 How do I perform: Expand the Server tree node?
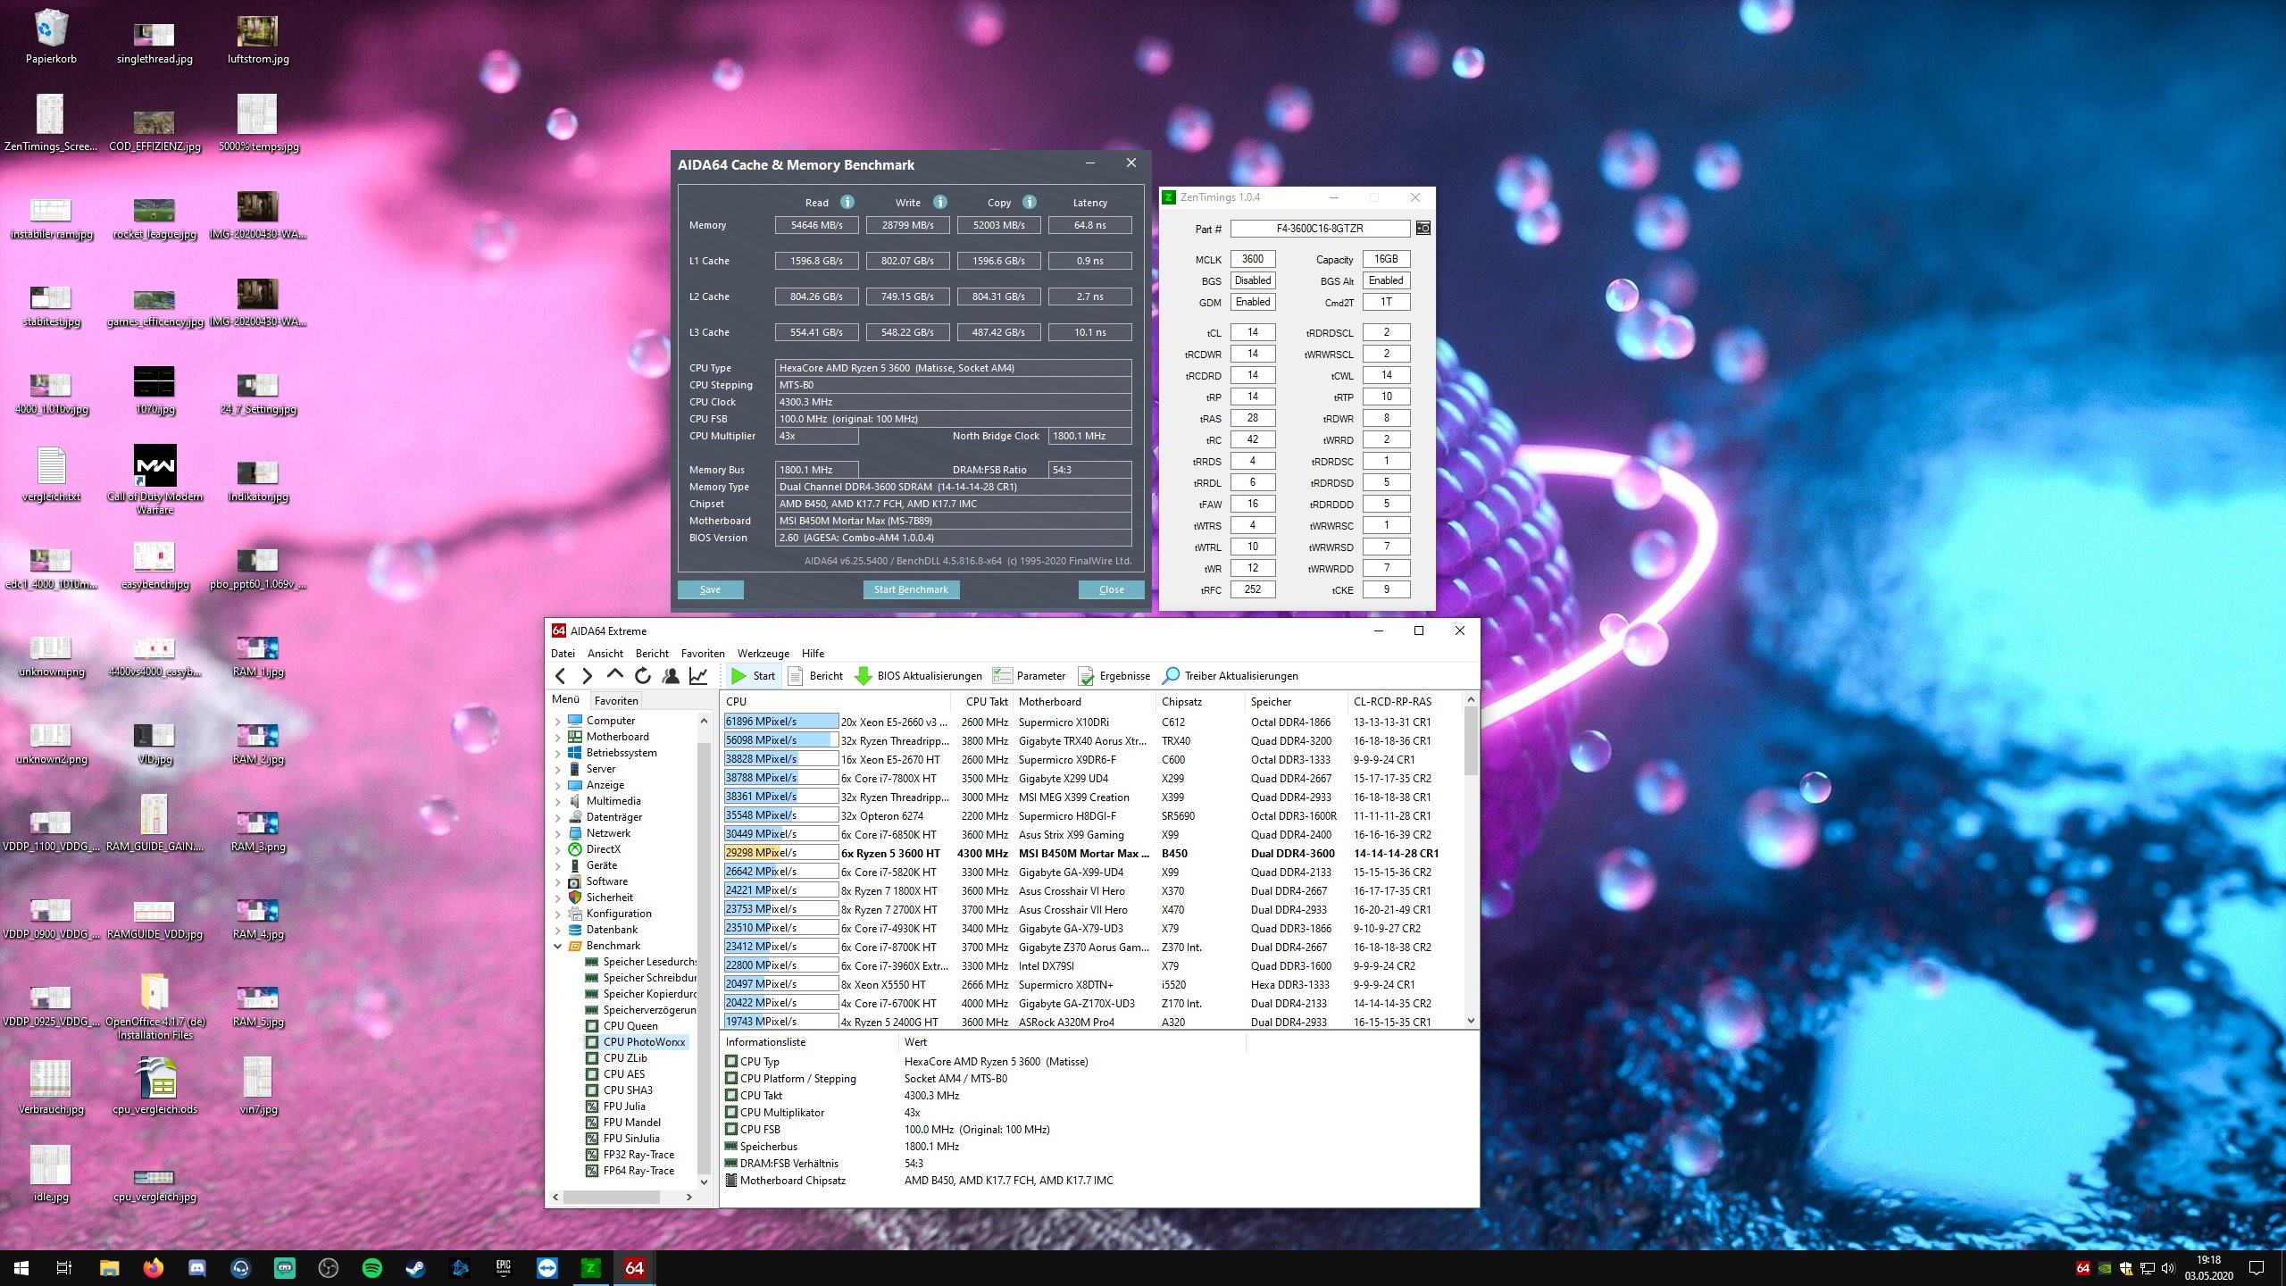pyautogui.click(x=558, y=769)
